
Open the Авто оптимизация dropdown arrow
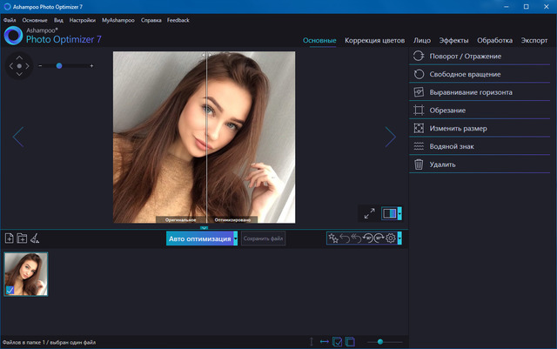[235, 238]
